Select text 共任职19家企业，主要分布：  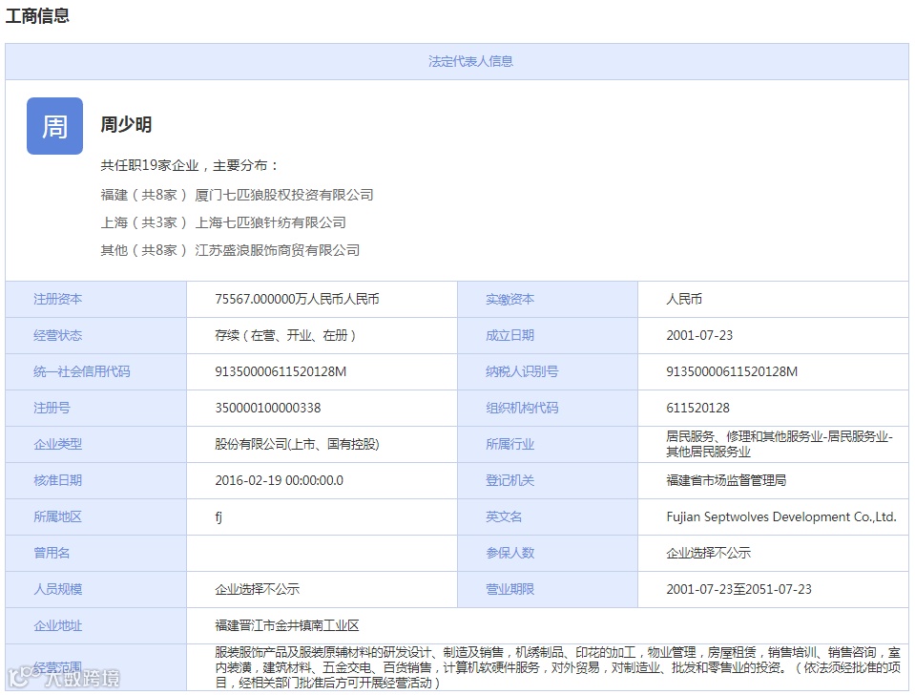190,165
